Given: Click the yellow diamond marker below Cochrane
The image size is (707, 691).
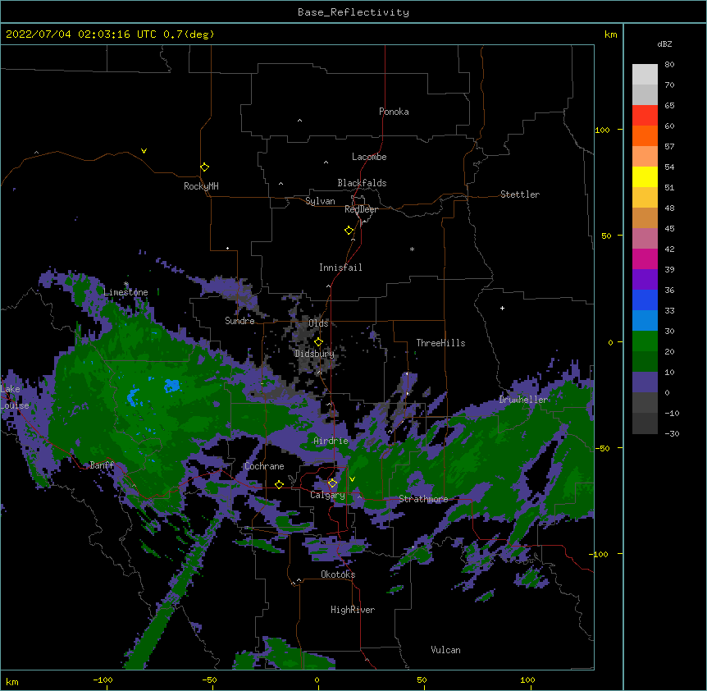Looking at the screenshot, I should (x=279, y=485).
